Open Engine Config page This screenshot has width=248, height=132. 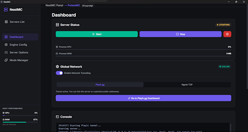coord(20,45)
